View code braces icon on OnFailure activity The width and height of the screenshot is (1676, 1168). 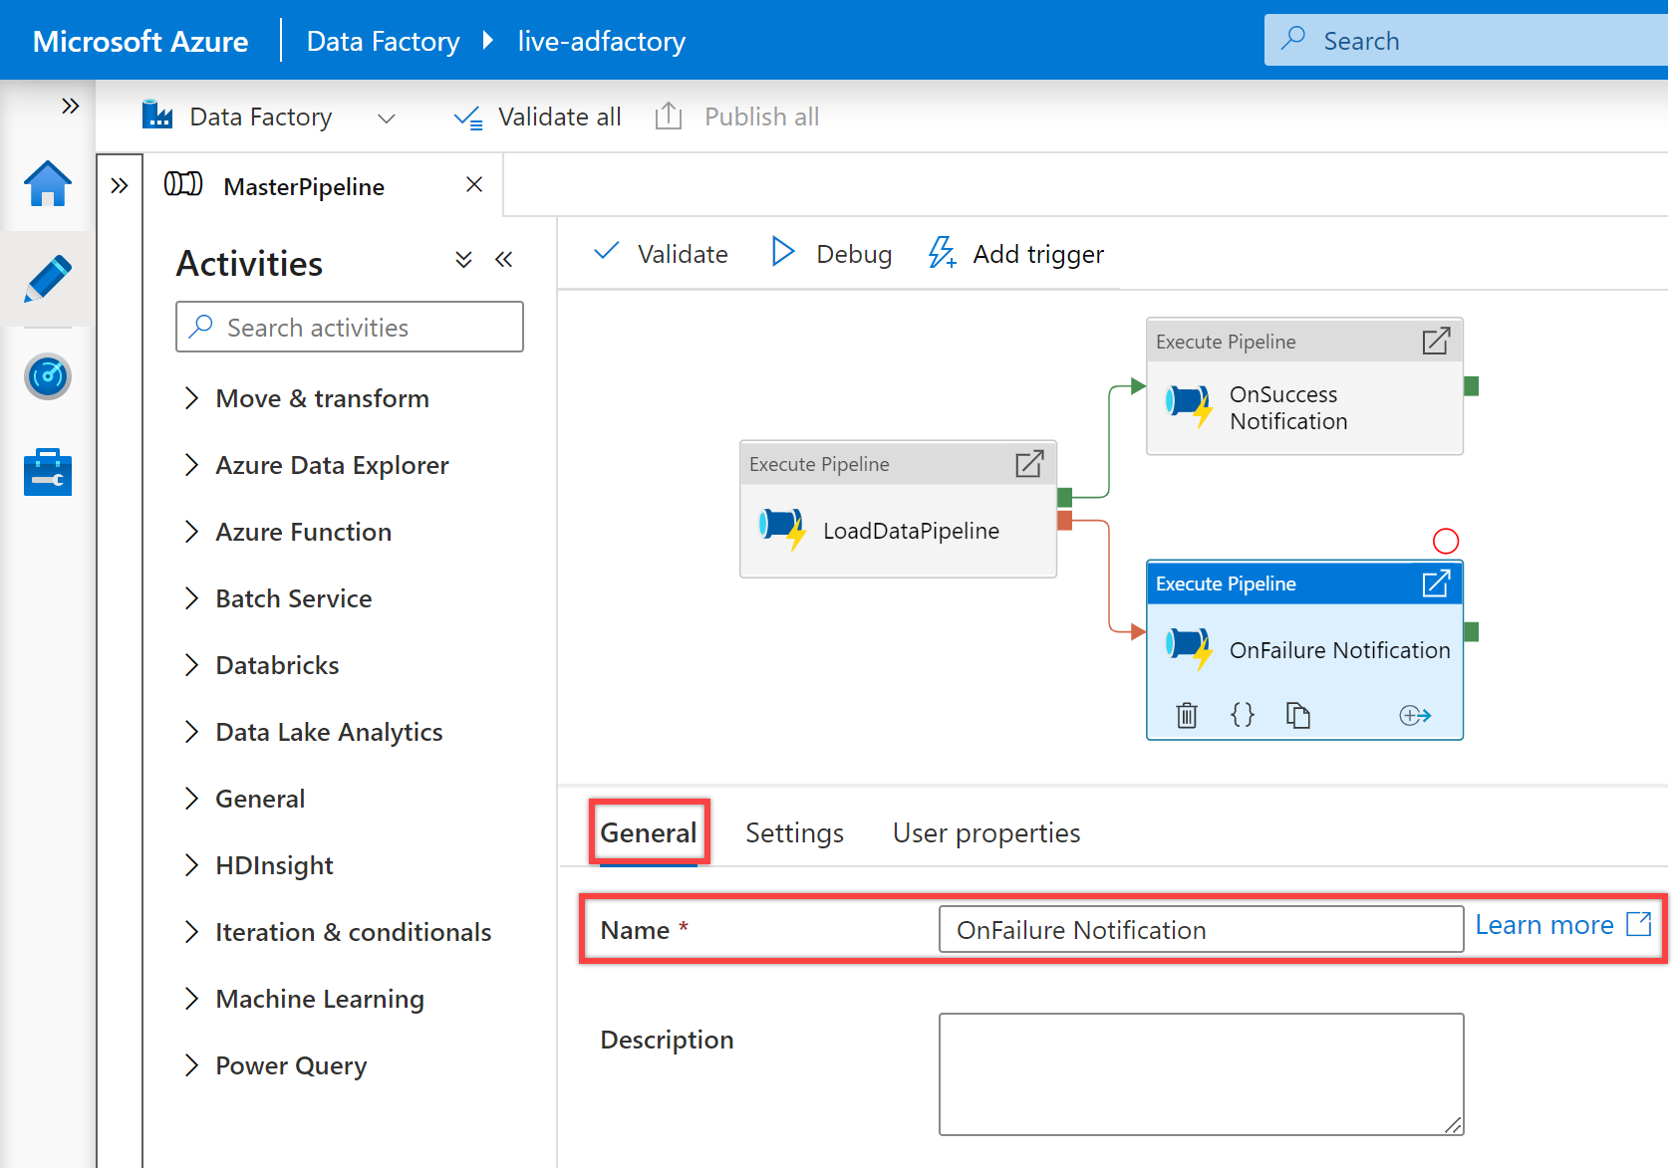(1243, 715)
